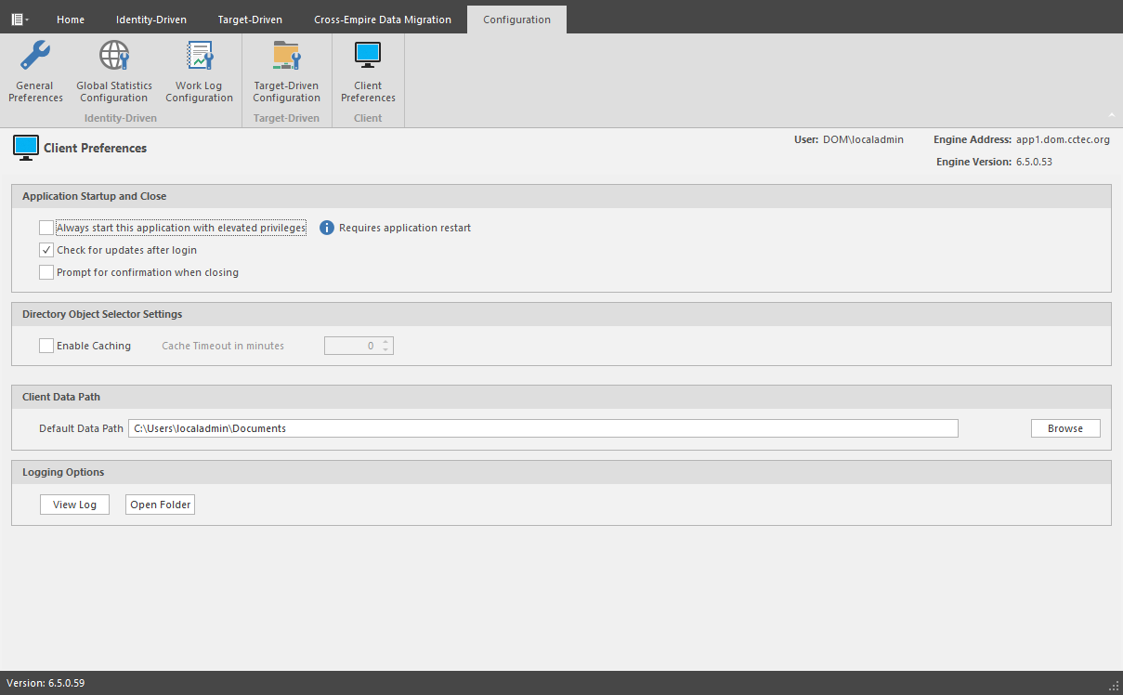Enable prompt for confirmation when closing
Image resolution: width=1123 pixels, height=695 pixels.
(x=46, y=272)
